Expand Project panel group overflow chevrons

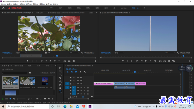pyautogui.click(x=55, y=66)
